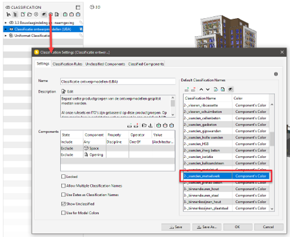The width and height of the screenshot is (290, 237).
Task: Click the Edit link above description
Action: click(x=70, y=92)
